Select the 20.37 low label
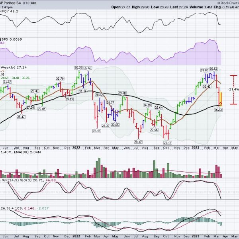 (138, 142)
